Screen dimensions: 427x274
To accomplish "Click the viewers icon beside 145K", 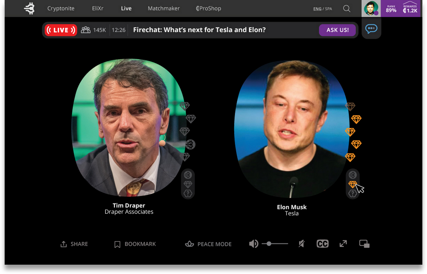I will pyautogui.click(x=86, y=30).
